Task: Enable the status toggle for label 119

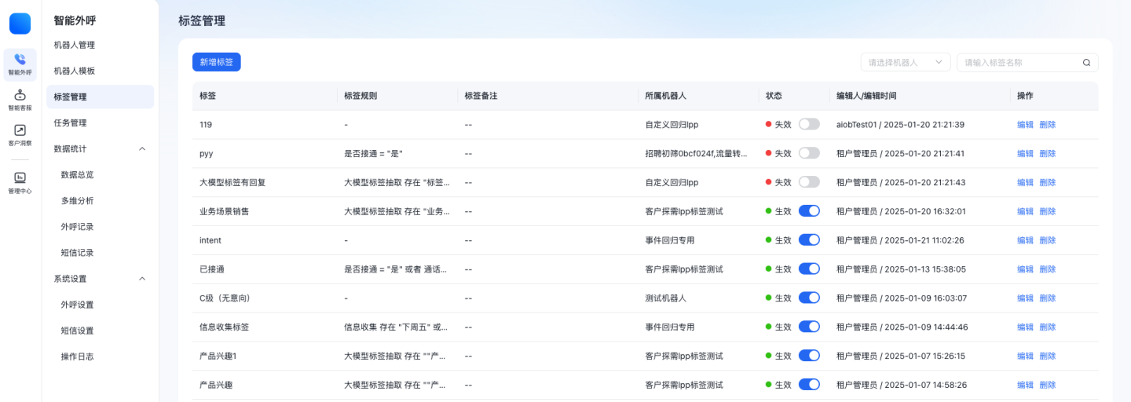Action: coord(808,124)
